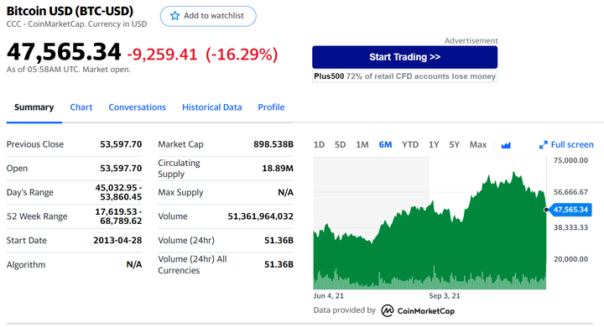Open the Conversations tab

point(137,107)
